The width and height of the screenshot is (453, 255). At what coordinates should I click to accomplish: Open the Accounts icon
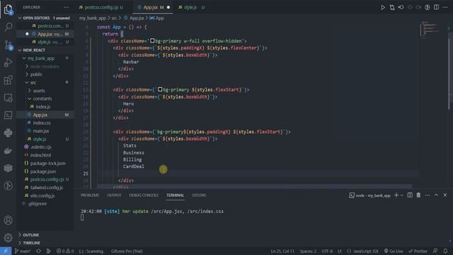(x=8, y=220)
